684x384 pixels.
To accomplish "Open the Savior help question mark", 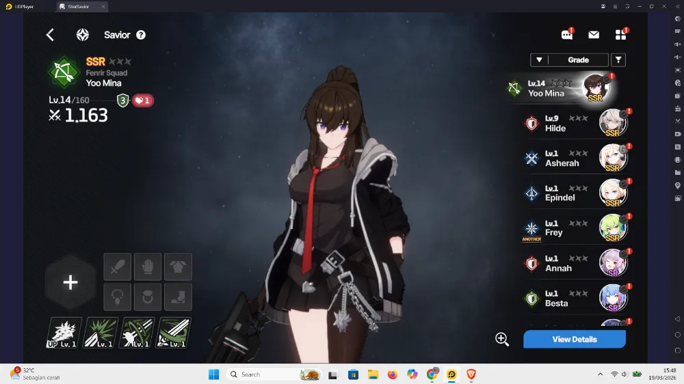I will 141,35.
